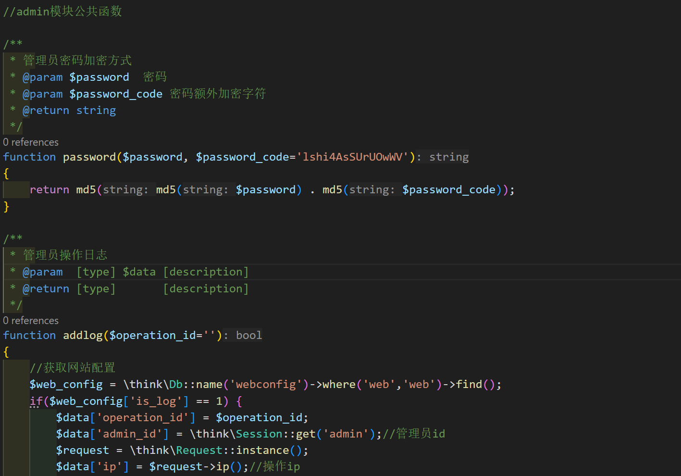Screen dimensions: 681x476
Task: Click the '管理员操作日志' comment line
Action: pos(65,255)
